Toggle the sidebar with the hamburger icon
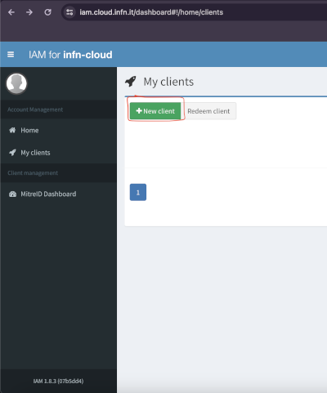This screenshot has width=327, height=393. tap(11, 55)
